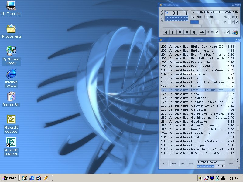This screenshot has width=243, height=182.
Task: Skip to the previous track
Action: coord(166,32)
